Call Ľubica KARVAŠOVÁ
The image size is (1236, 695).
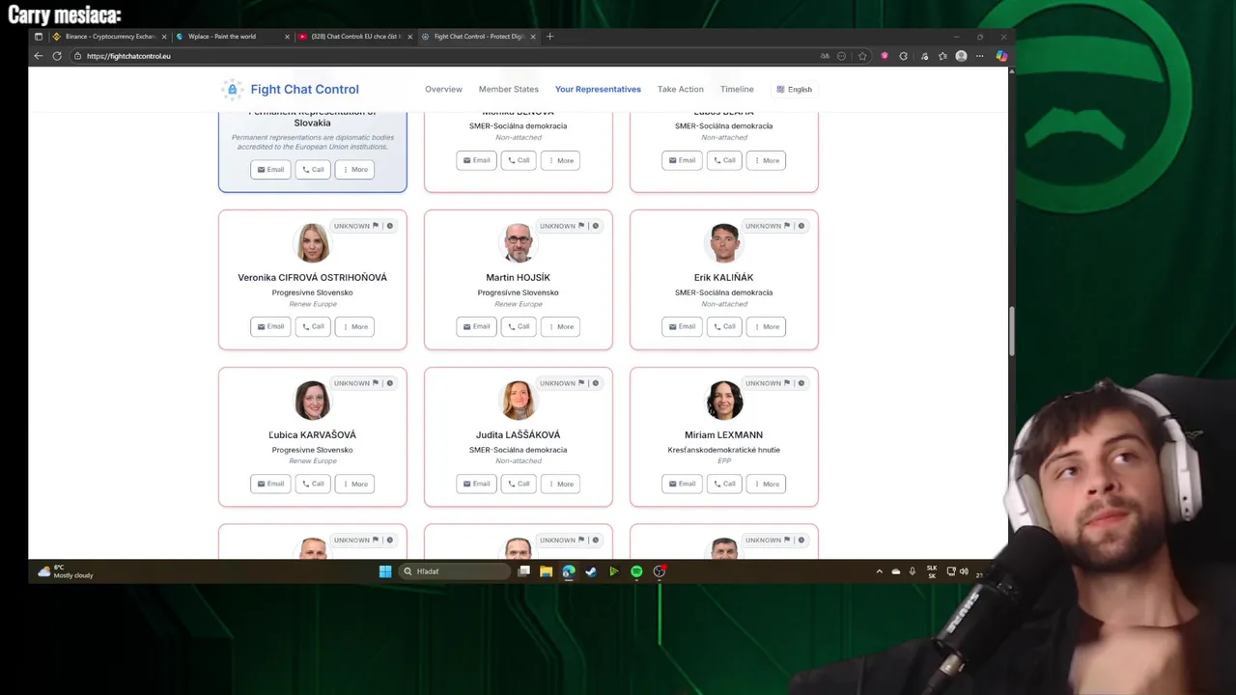tap(313, 484)
